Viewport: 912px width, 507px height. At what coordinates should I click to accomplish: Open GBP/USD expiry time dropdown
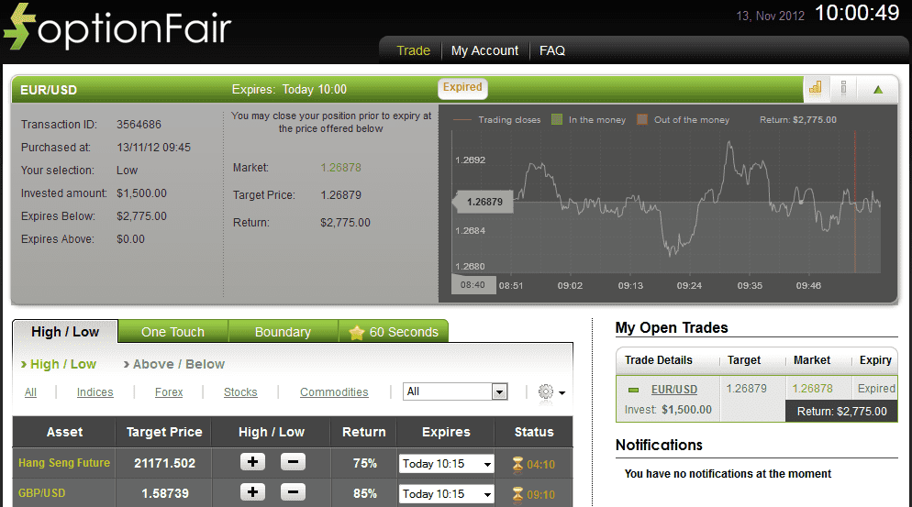(x=446, y=493)
